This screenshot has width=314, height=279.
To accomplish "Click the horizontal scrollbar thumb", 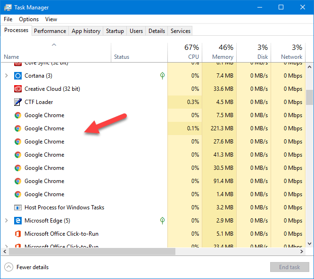I will (92, 251).
